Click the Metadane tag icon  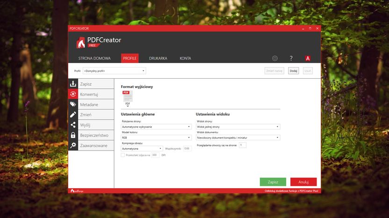(73, 104)
